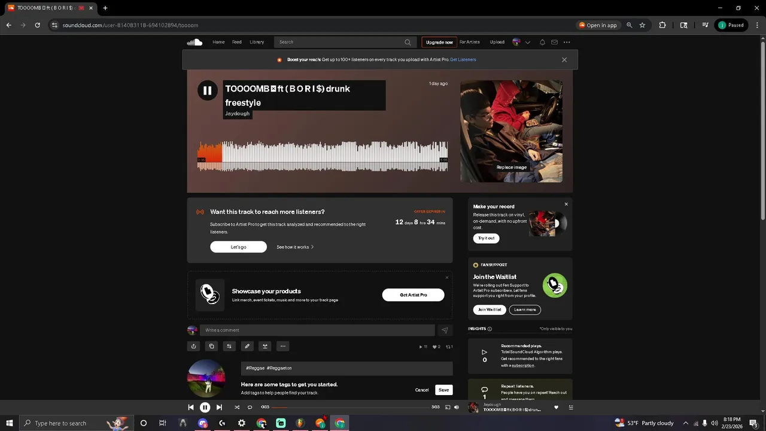766x431 pixels.
Task: Pause the track with the large hero pause button
Action: pyautogui.click(x=207, y=91)
